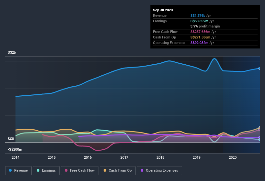Click the S$1.376b revenue value in tooltip
The image size is (265, 181).
click(x=198, y=16)
